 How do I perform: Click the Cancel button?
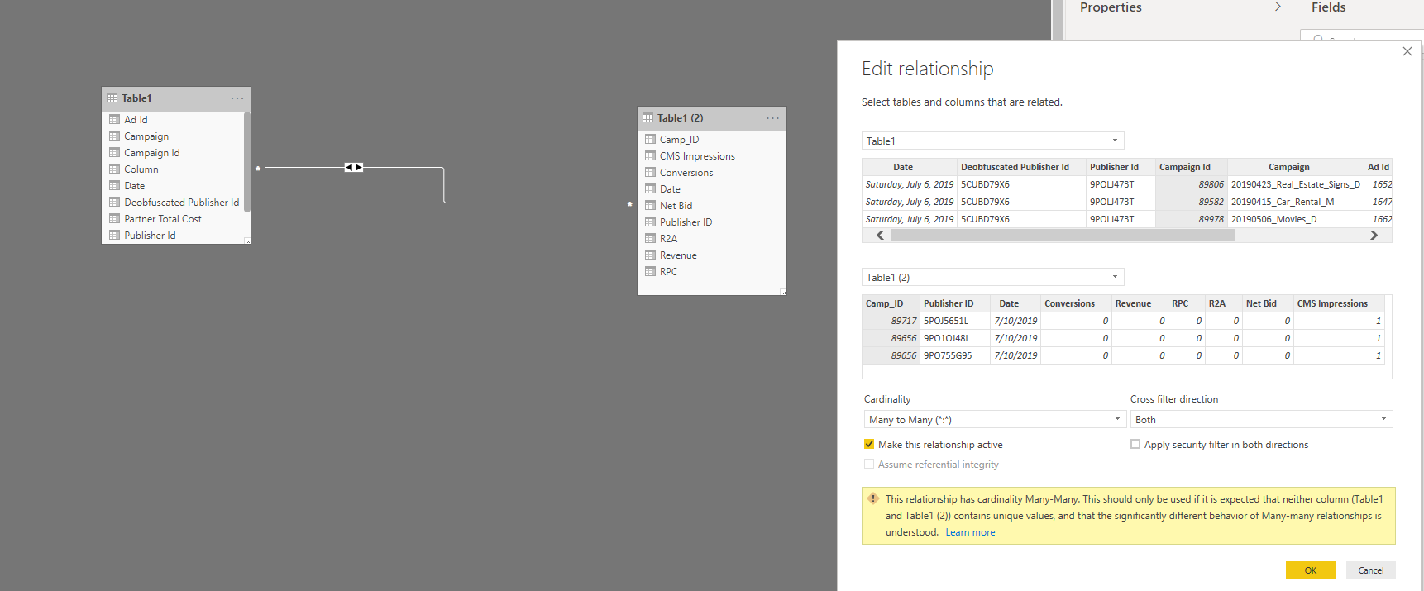[x=1371, y=570]
